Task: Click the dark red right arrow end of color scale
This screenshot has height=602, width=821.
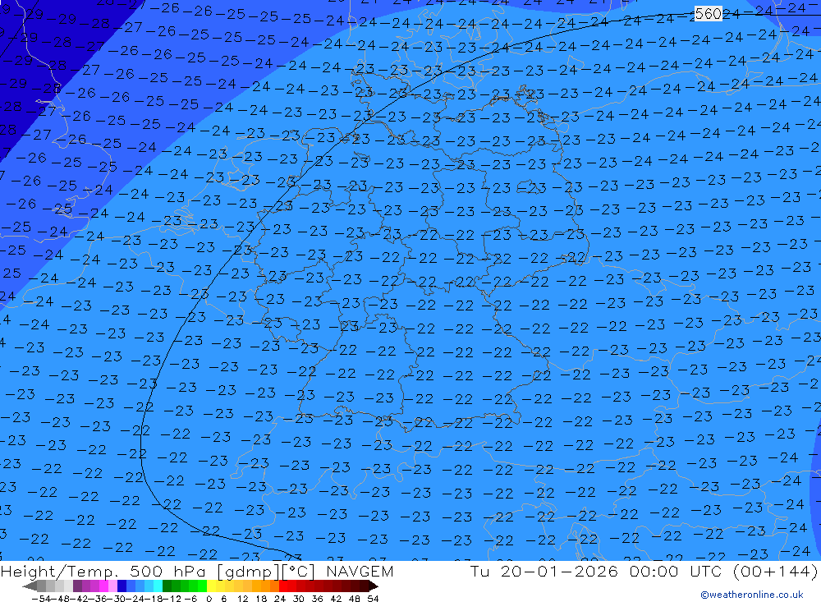Action: click(x=373, y=586)
